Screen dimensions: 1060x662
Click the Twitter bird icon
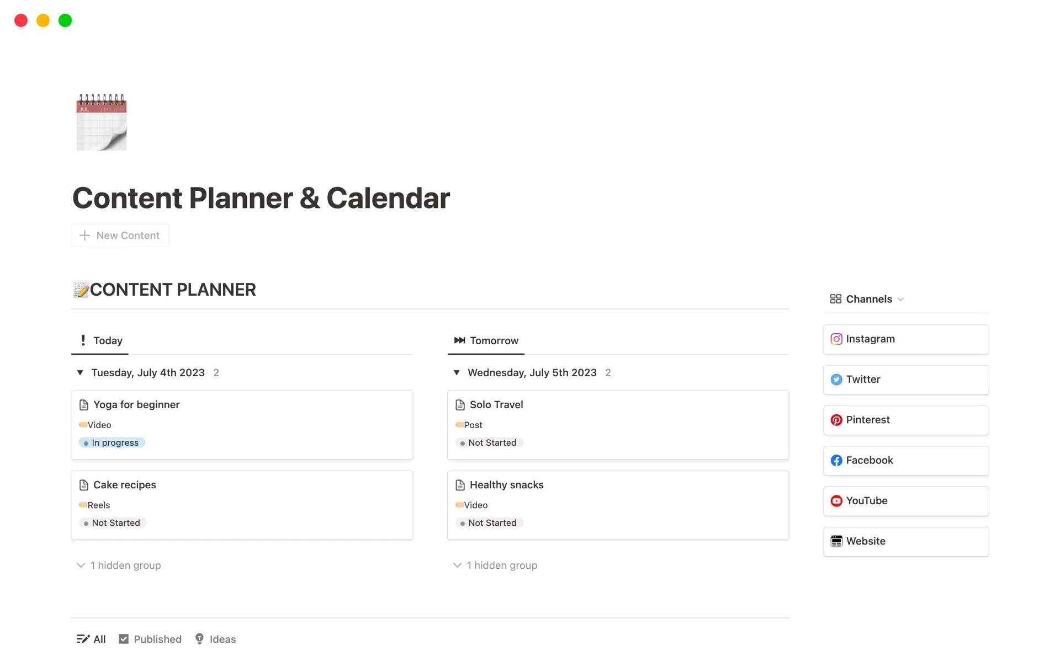pos(836,380)
